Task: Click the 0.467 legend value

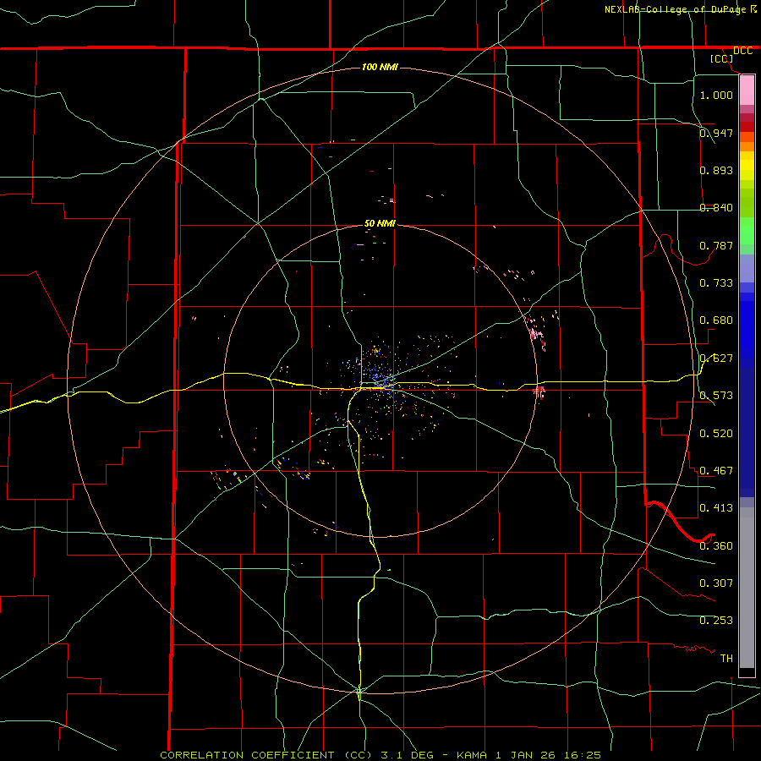Action: (x=716, y=471)
